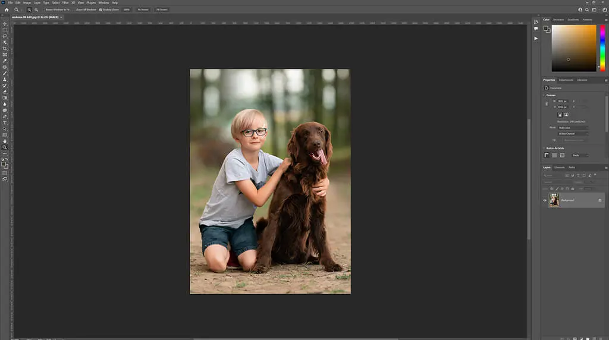609x340 pixels.
Task: Select the Rectangular Marquee tool
Action: click(x=5, y=30)
